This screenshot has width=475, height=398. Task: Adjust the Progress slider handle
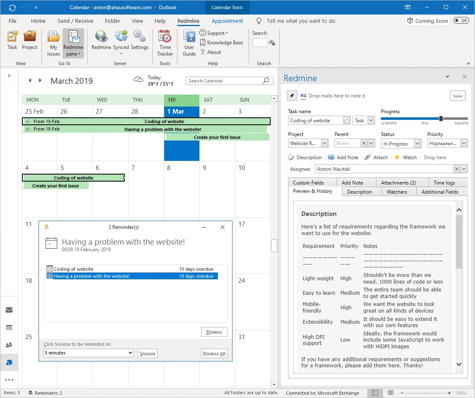[441, 119]
